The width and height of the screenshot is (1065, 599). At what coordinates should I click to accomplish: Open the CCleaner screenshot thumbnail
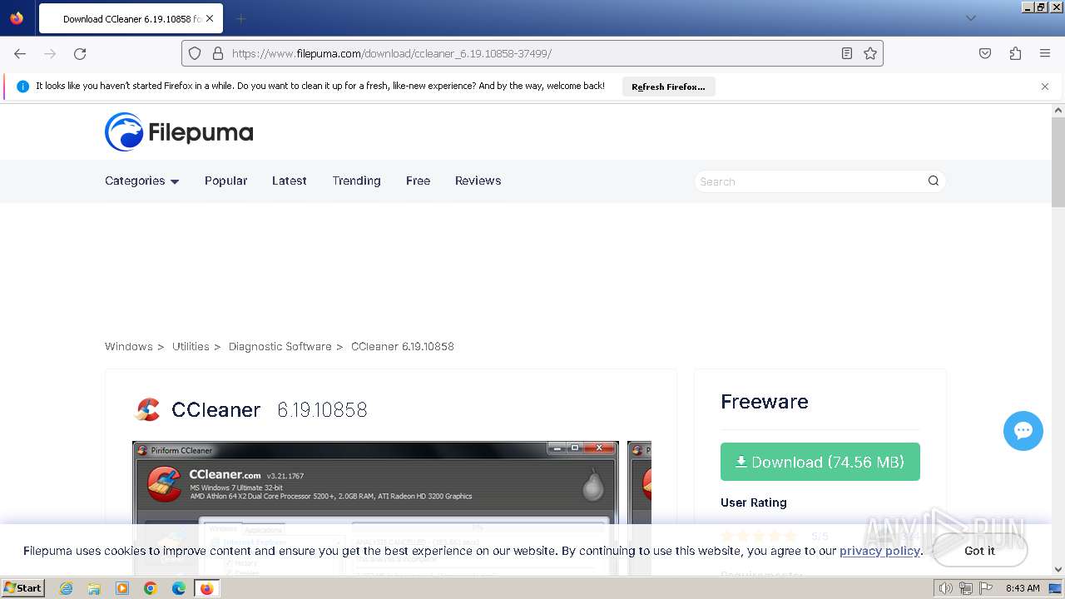375,507
